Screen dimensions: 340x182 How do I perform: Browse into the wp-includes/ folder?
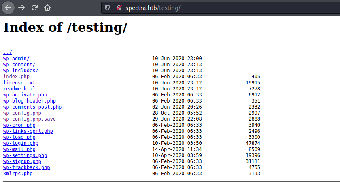click(21, 71)
